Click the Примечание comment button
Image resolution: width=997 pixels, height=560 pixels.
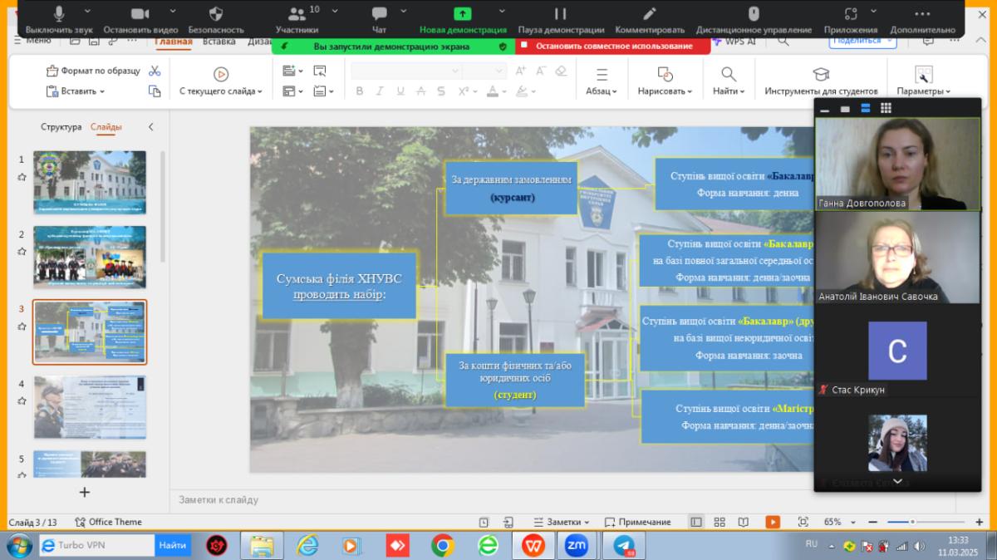(x=637, y=522)
